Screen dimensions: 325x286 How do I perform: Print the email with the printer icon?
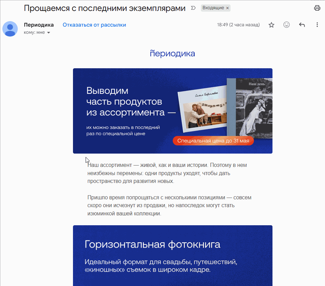[x=317, y=8]
